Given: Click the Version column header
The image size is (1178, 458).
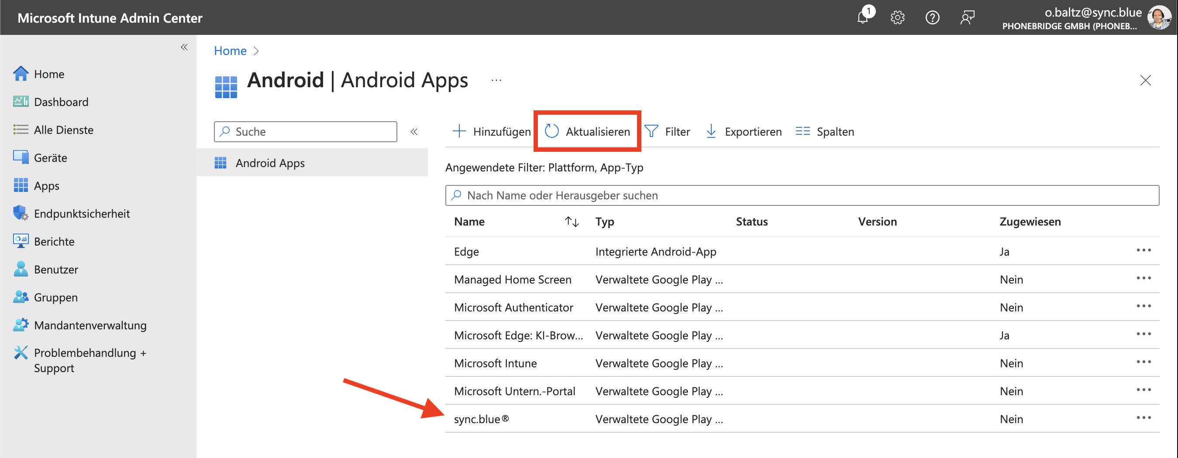Looking at the screenshot, I should [x=877, y=221].
